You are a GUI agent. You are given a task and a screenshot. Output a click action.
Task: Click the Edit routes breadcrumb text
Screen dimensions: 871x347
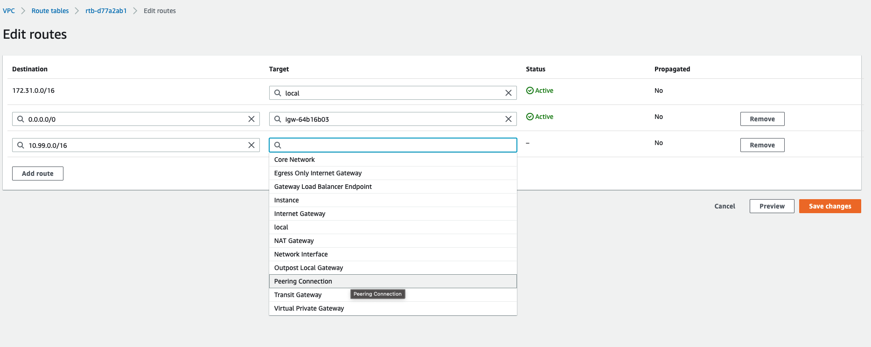point(160,11)
